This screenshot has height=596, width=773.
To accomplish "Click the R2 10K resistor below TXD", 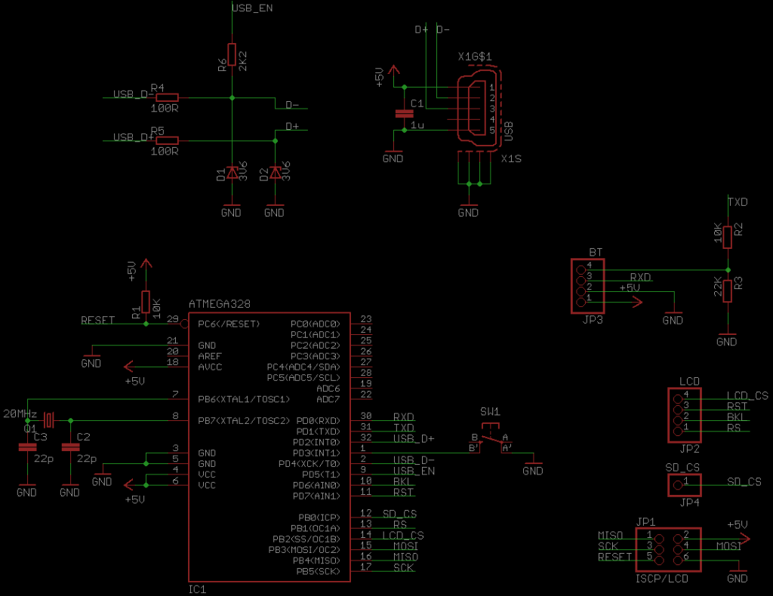I will tap(727, 236).
